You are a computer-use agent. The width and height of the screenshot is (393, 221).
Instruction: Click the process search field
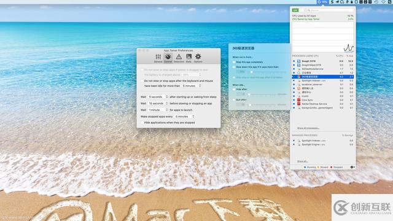(330, 10)
